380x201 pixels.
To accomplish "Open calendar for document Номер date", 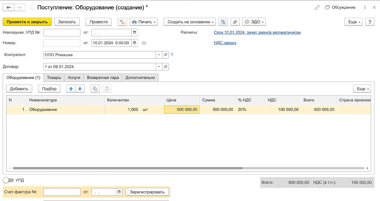I will [135, 43].
